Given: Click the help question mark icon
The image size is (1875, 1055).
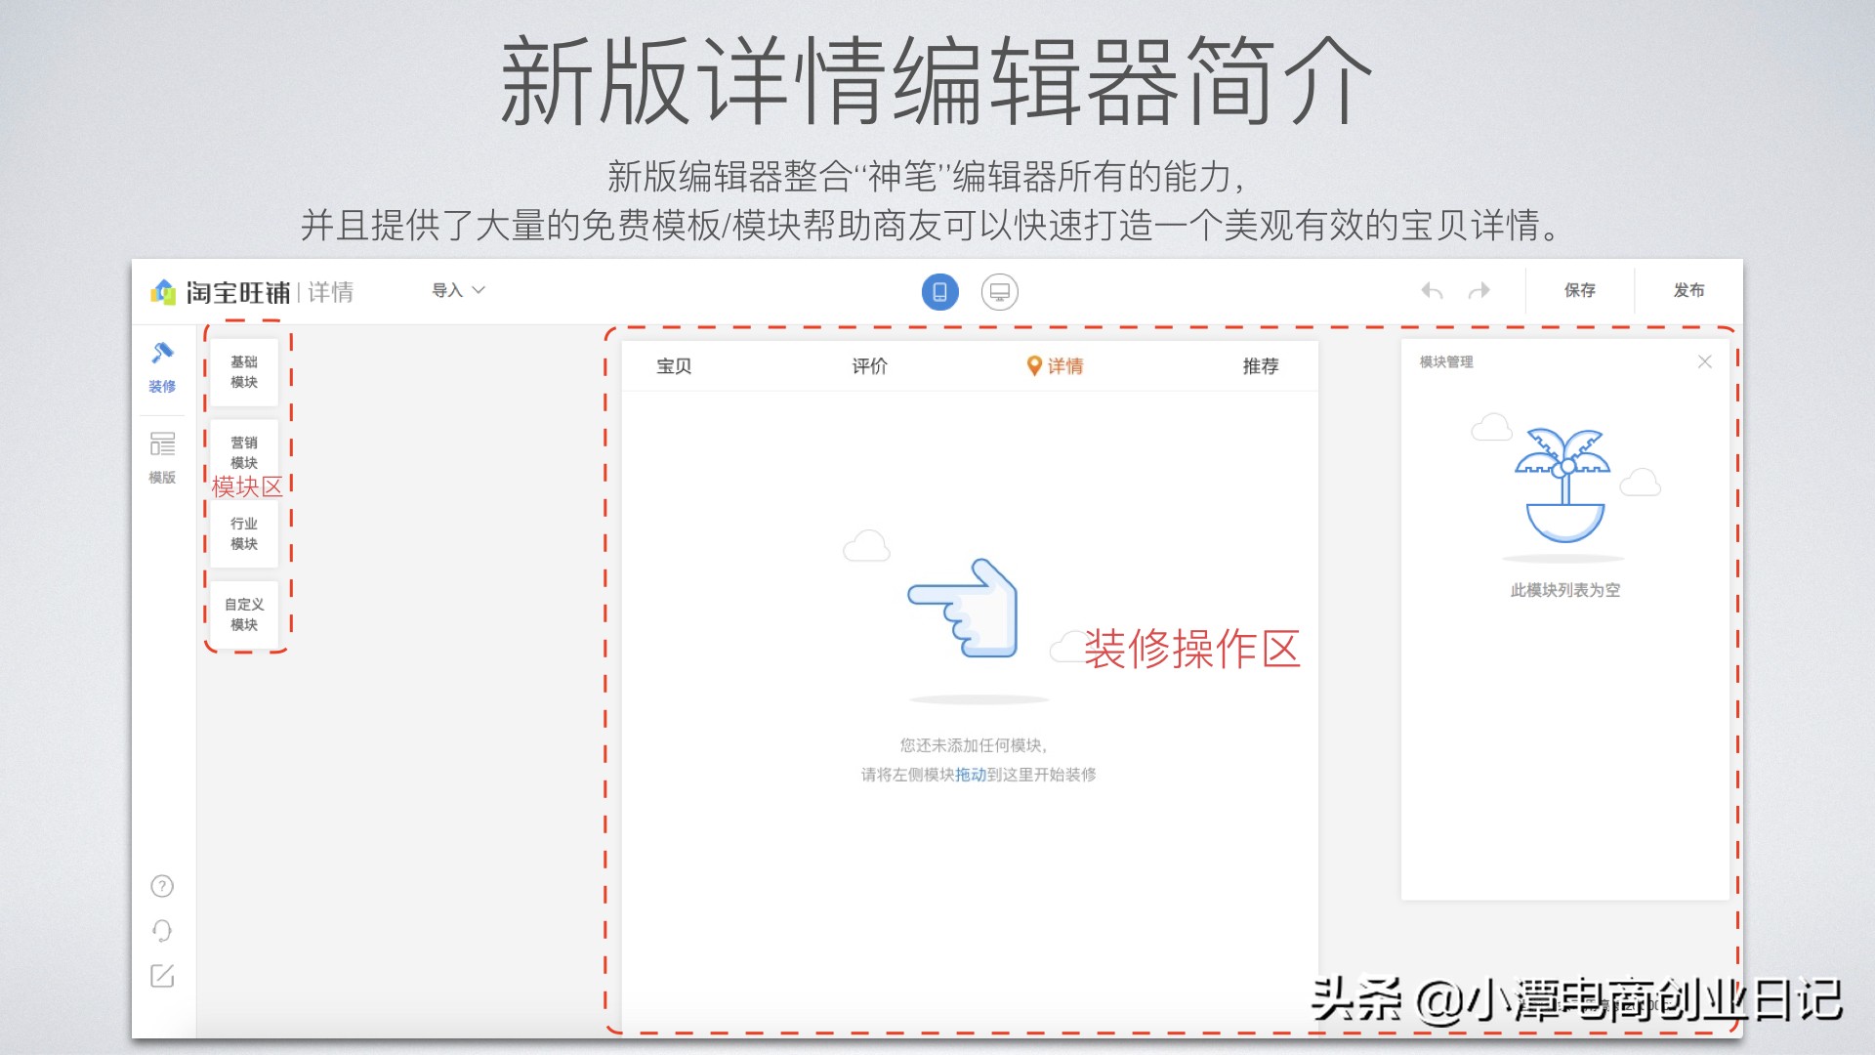Looking at the screenshot, I should click(162, 886).
